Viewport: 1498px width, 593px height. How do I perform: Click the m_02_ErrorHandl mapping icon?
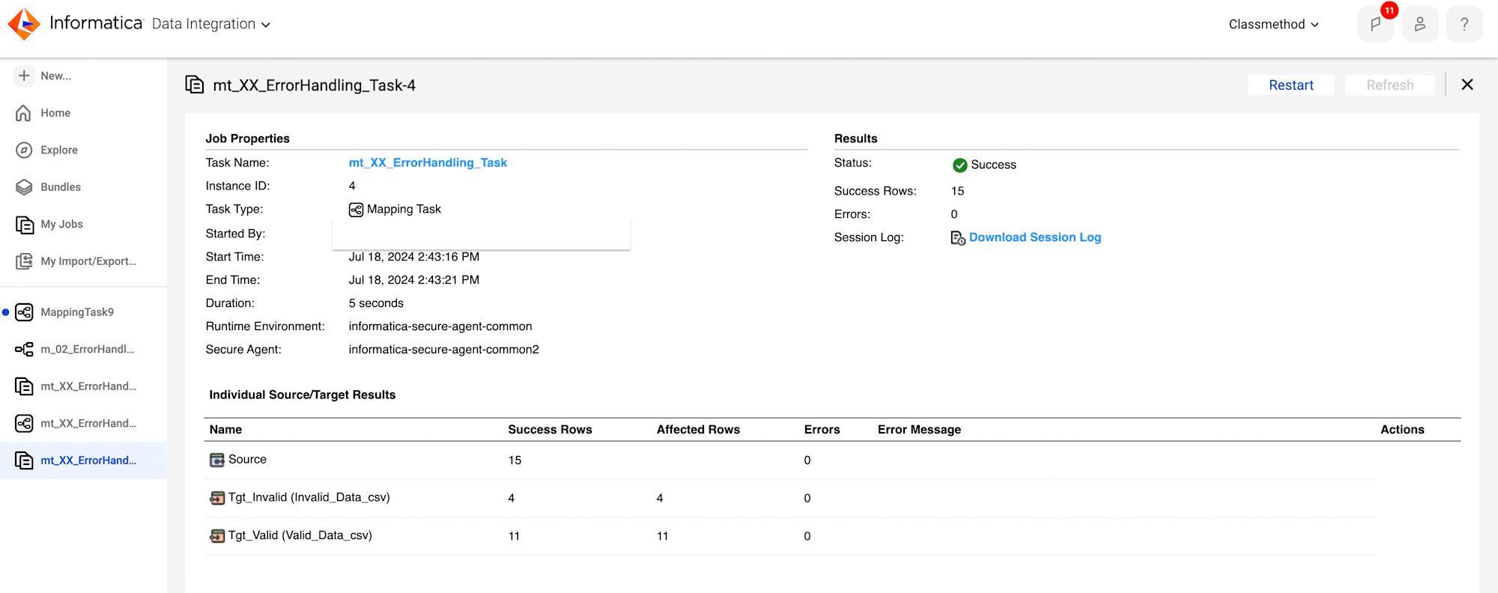pyautogui.click(x=24, y=349)
